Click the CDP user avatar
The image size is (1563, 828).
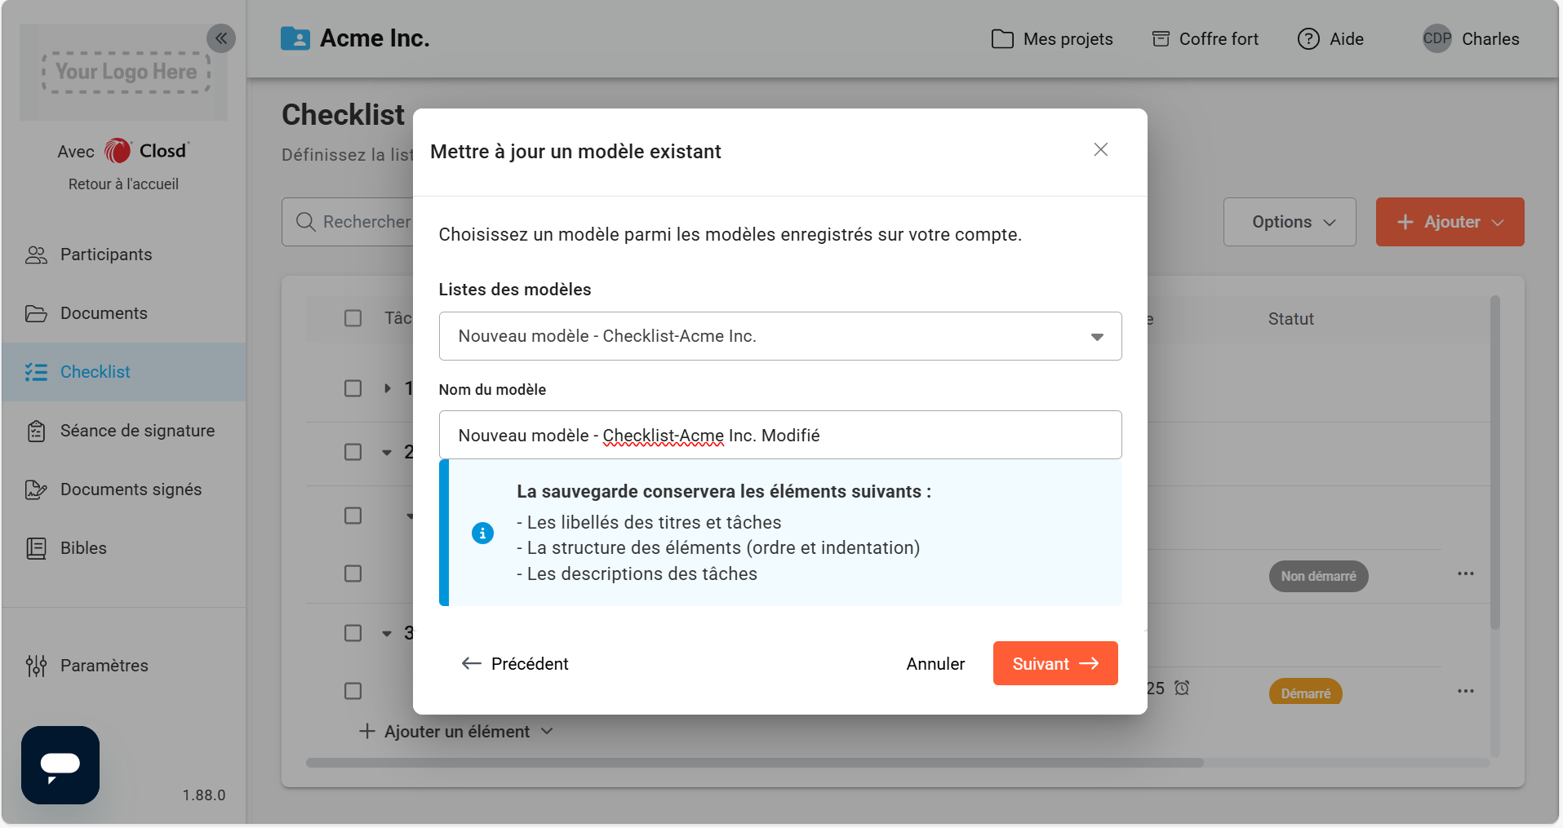click(1436, 39)
